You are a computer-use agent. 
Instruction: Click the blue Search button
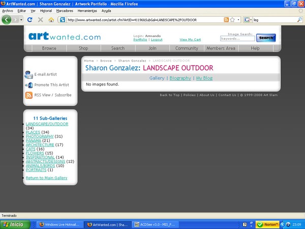tap(266, 38)
